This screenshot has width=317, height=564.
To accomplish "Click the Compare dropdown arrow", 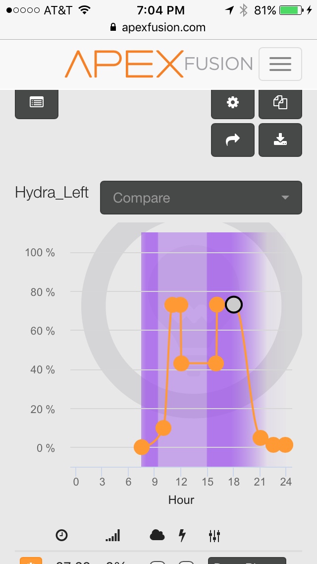I will point(285,198).
